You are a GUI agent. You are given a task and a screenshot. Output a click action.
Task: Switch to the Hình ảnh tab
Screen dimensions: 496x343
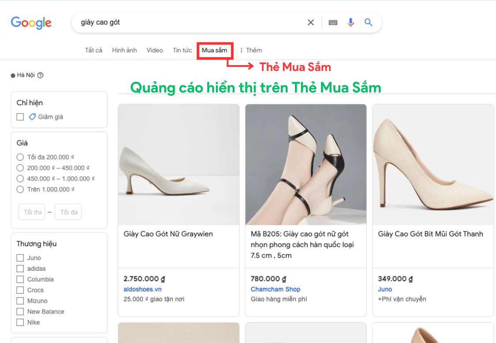[124, 50]
